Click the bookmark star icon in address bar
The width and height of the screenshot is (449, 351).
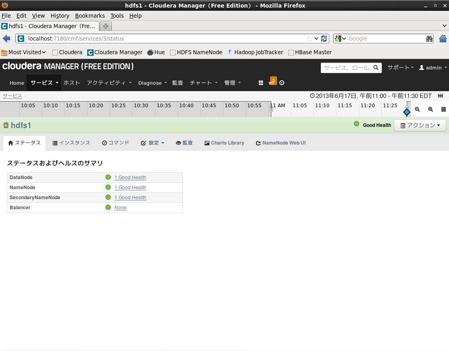click(x=310, y=39)
